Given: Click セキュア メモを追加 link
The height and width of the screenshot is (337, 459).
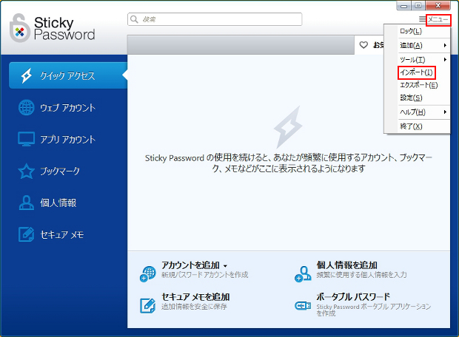Looking at the screenshot, I should [x=195, y=297].
